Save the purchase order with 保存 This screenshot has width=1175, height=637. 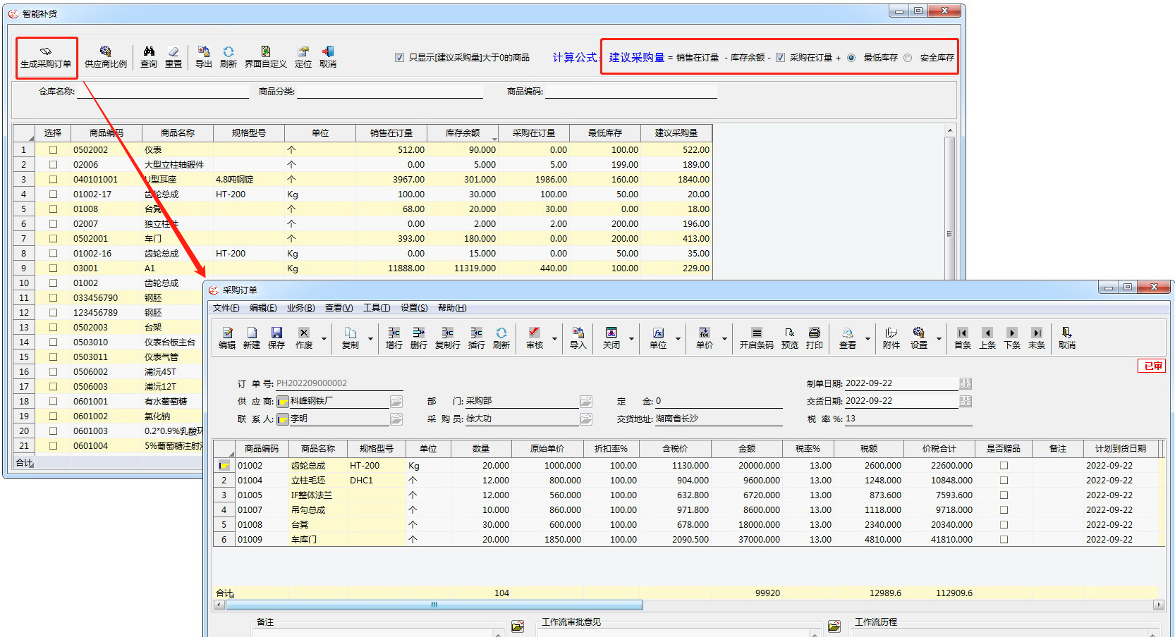pyautogui.click(x=276, y=338)
